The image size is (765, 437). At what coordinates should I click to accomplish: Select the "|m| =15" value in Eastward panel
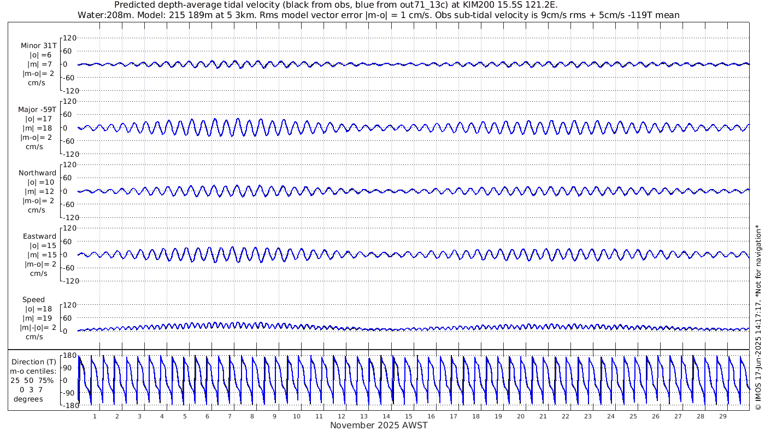click(x=40, y=255)
